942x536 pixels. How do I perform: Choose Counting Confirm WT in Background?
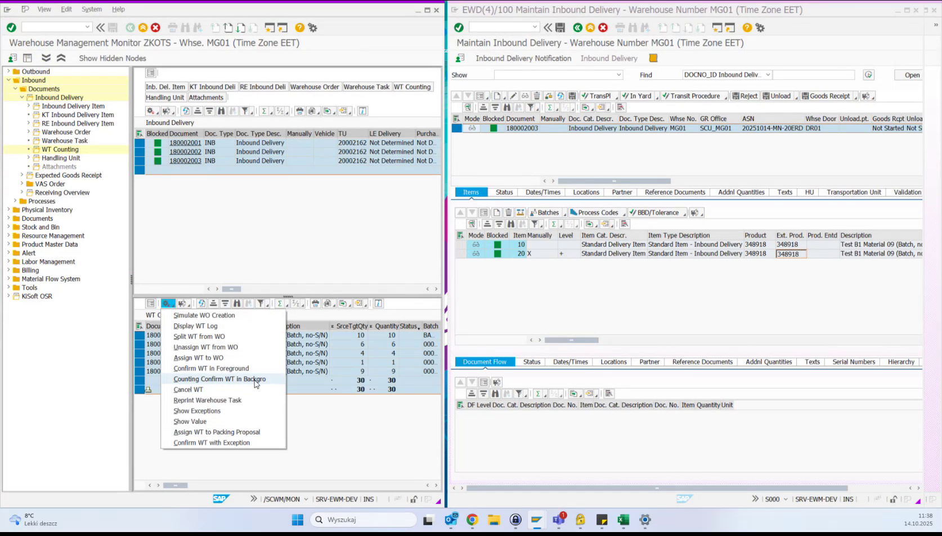click(219, 379)
